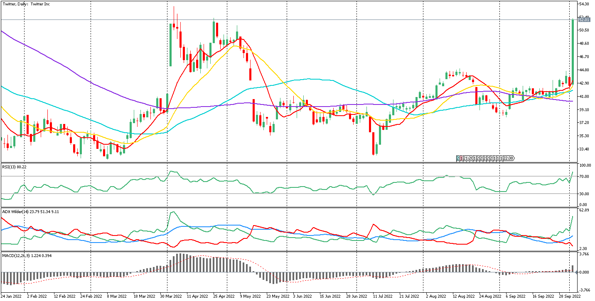Click the 44.80 price scale value
The height and width of the screenshot is (301, 595).
click(584, 70)
